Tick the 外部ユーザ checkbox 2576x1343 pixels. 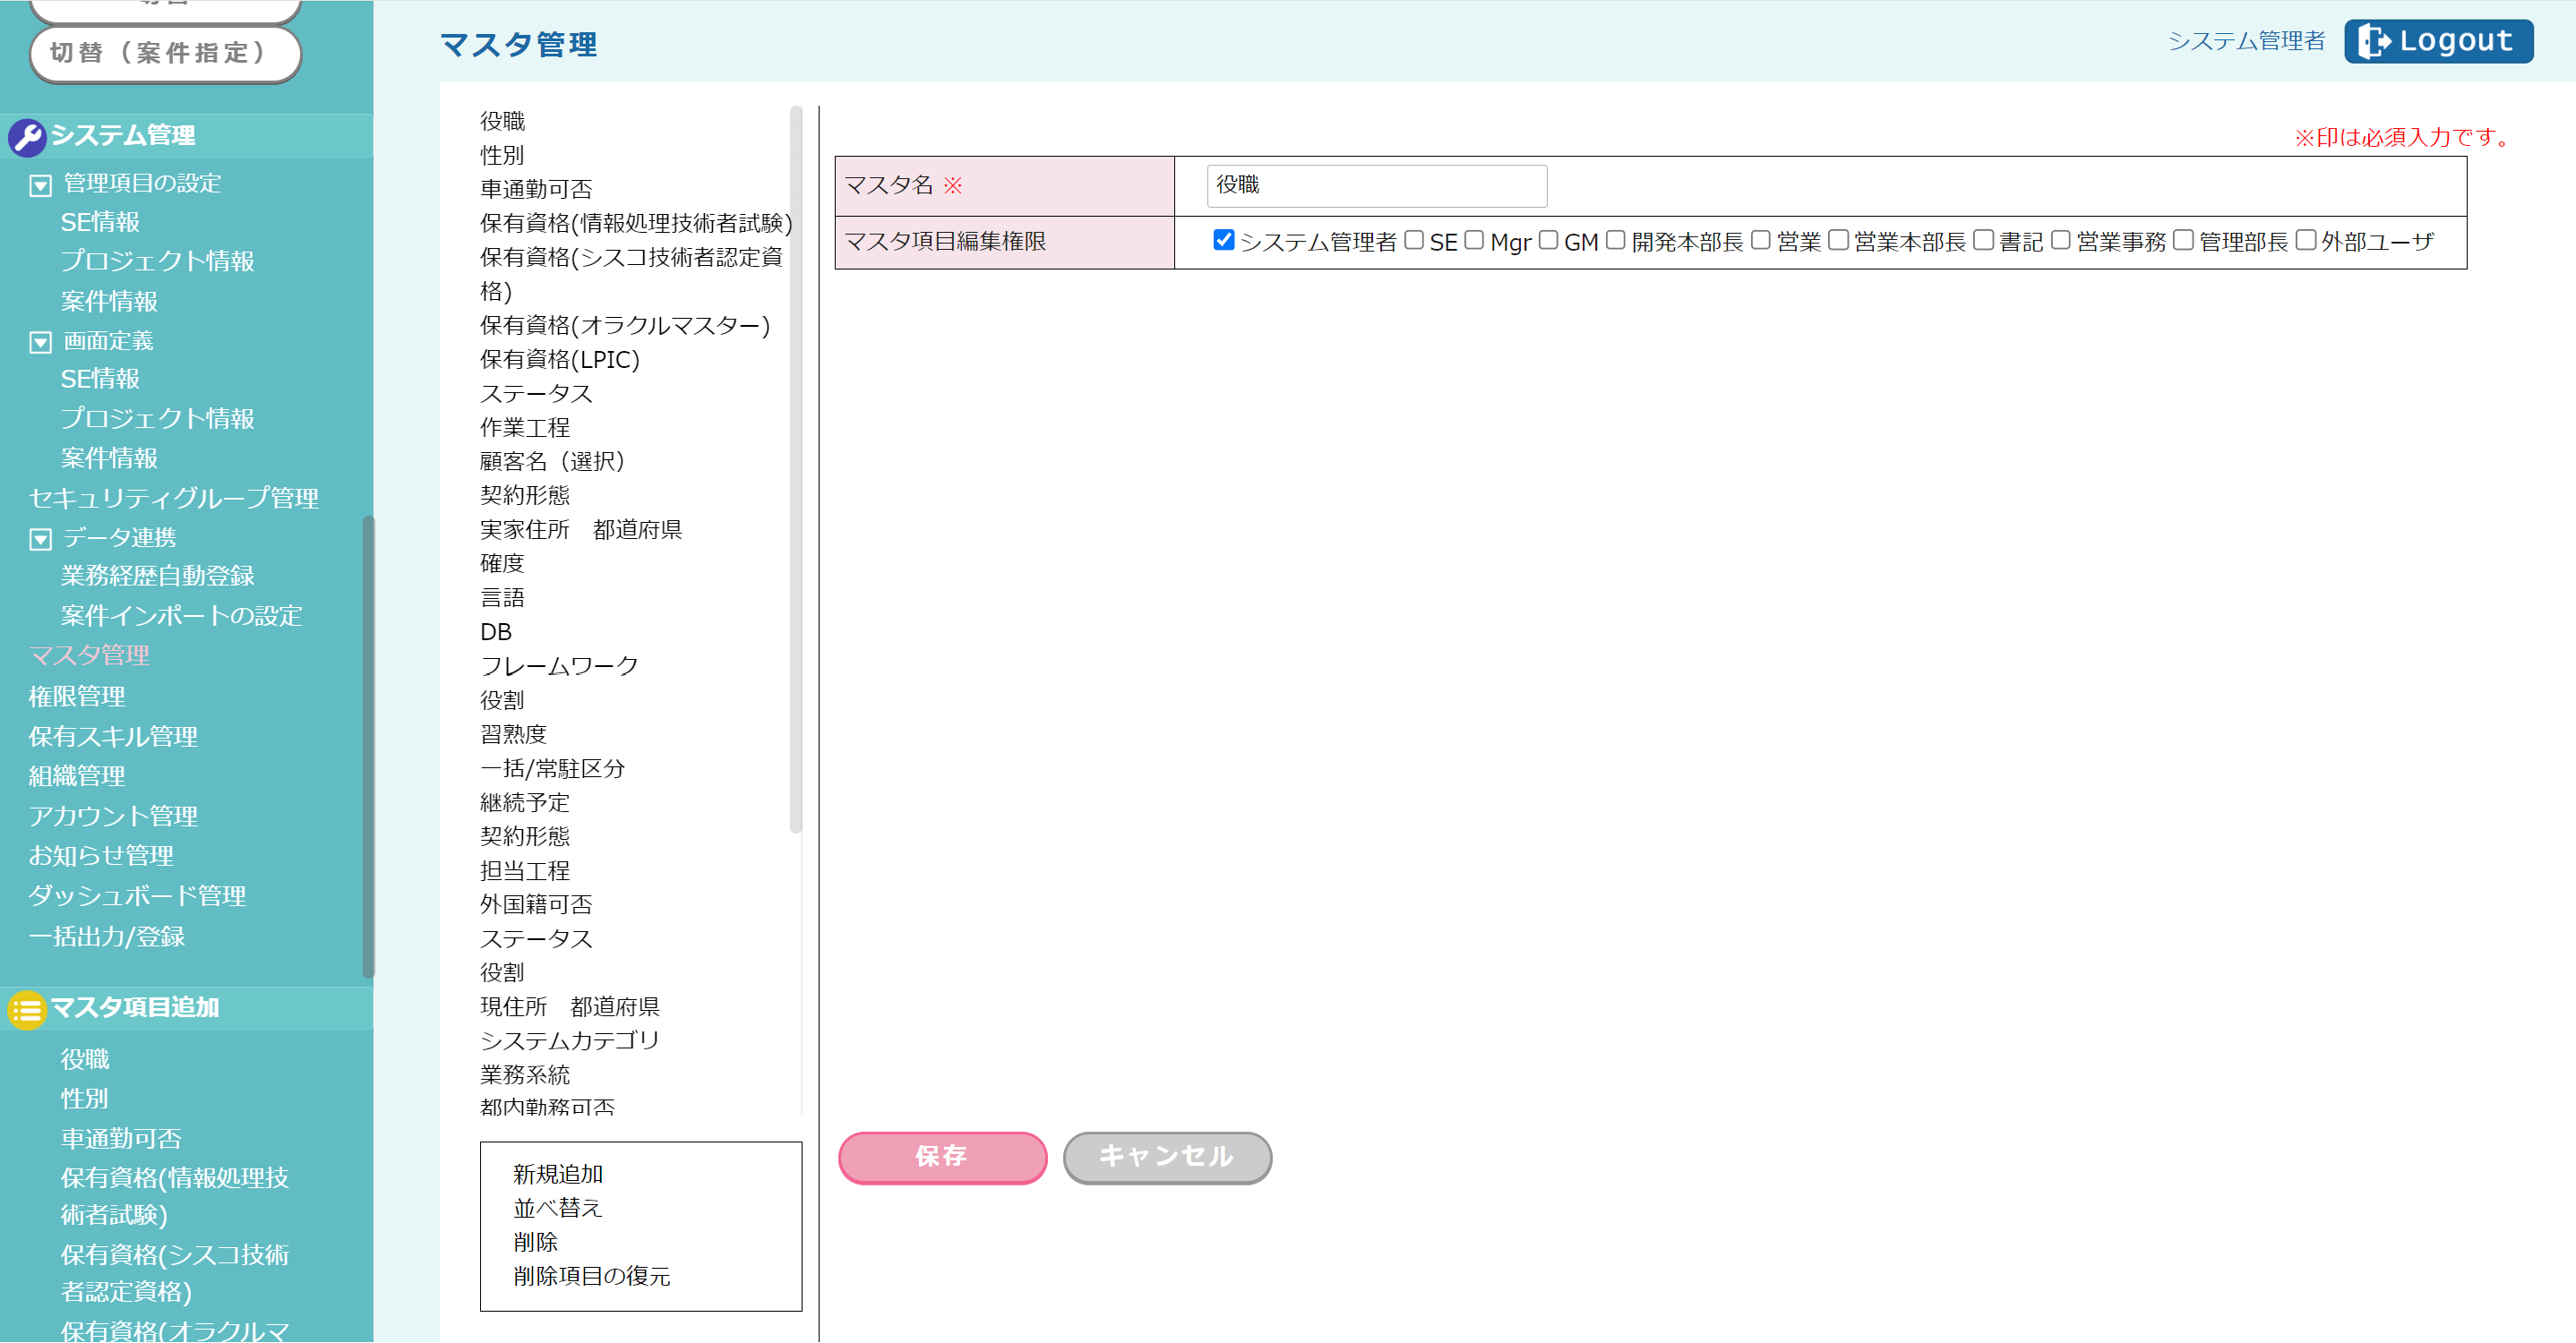click(2305, 240)
